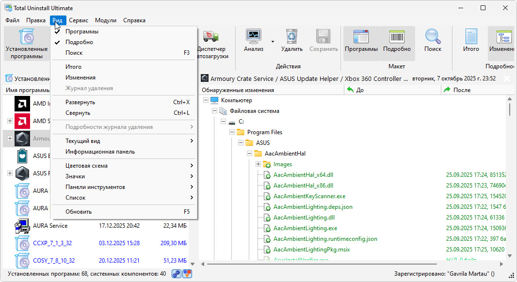Click the AURA Service program icon
This screenshot has width=517, height=282.
(22, 226)
